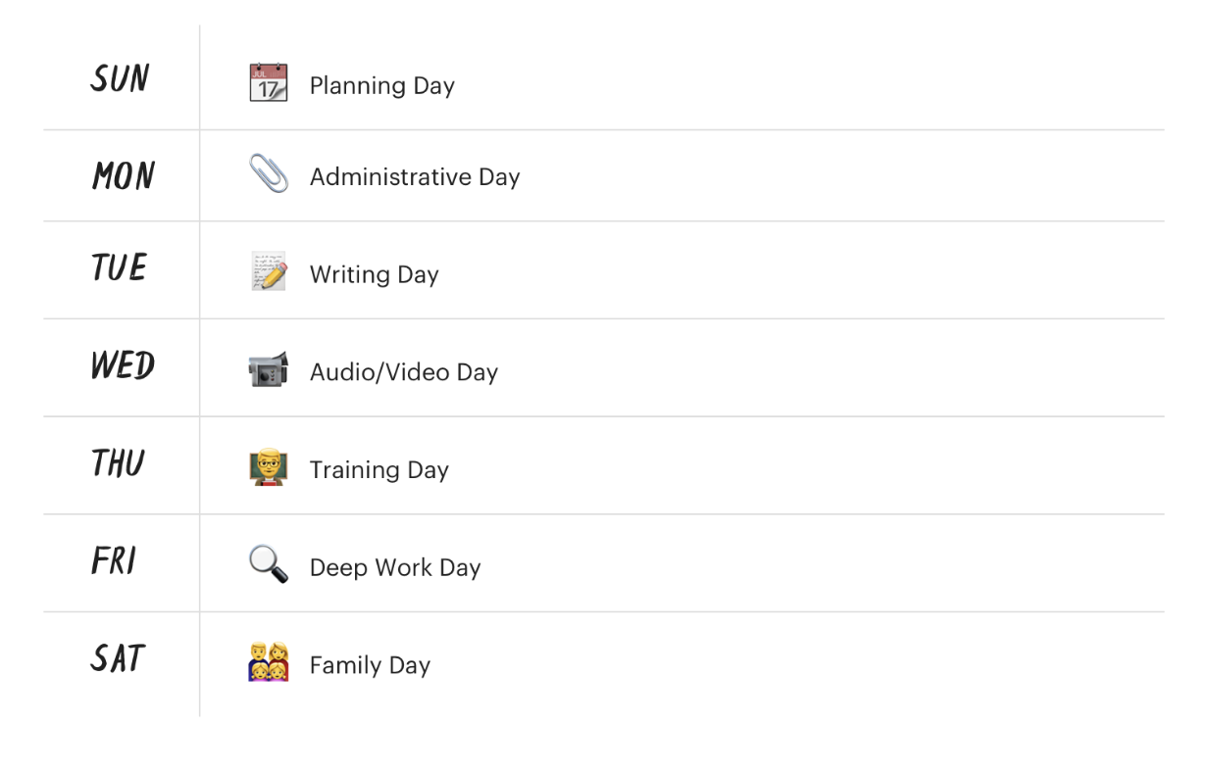Click the video camera icon
1212x772 pixels.
(269, 369)
